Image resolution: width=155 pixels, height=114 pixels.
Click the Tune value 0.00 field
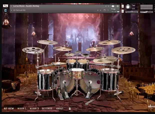[133, 8]
